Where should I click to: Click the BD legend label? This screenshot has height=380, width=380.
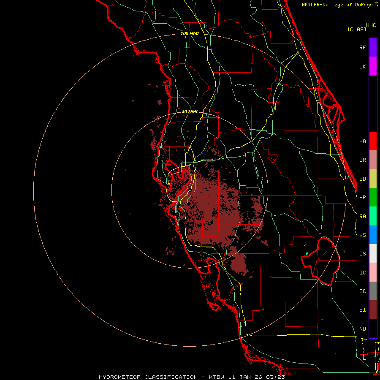point(362,179)
